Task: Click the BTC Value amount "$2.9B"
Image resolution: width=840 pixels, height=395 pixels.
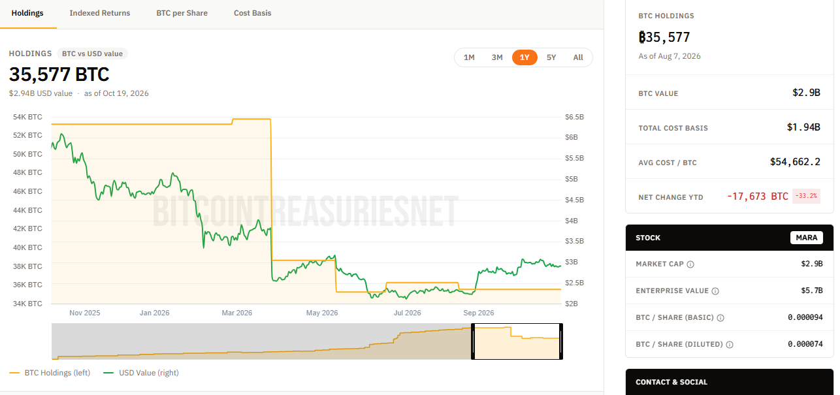Action: tap(806, 93)
